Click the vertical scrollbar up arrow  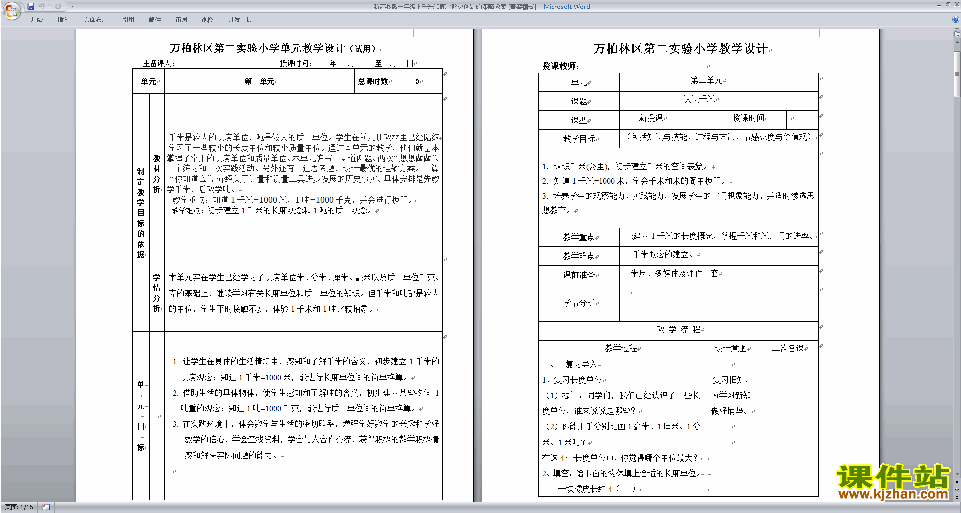957,42
